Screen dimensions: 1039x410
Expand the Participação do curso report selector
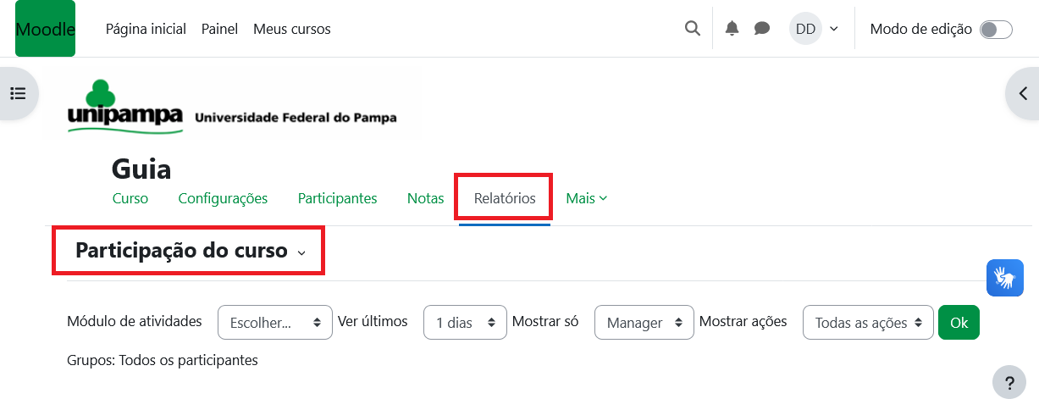(191, 251)
